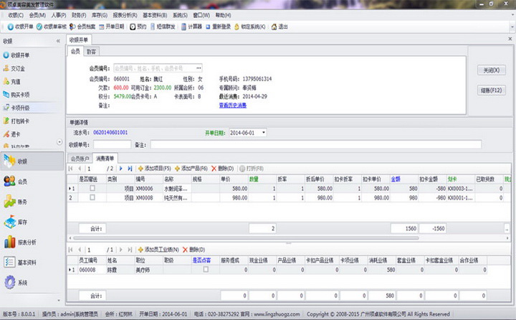
Task: Select the 消费清单 tab
Action: (105, 159)
